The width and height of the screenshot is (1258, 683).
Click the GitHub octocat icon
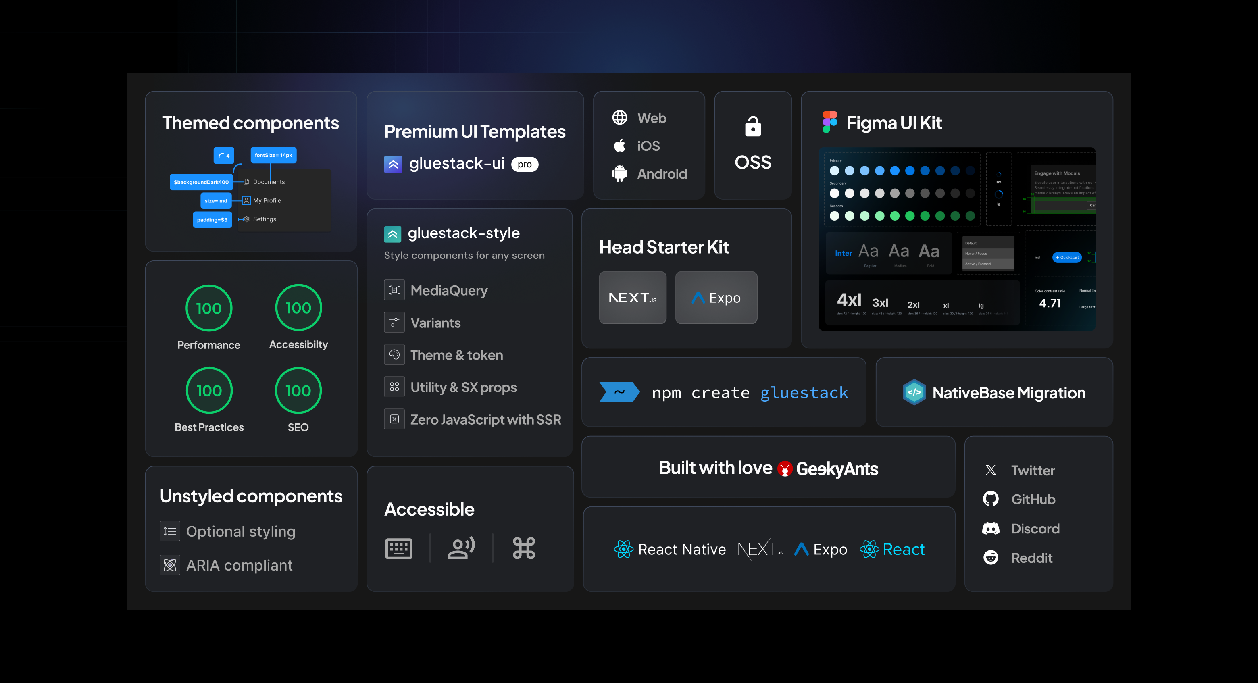click(x=990, y=499)
